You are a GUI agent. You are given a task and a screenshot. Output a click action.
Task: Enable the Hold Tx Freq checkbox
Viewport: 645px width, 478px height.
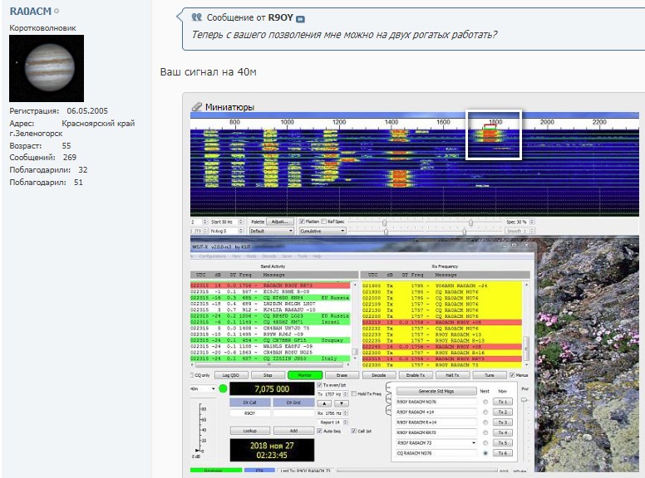[354, 393]
